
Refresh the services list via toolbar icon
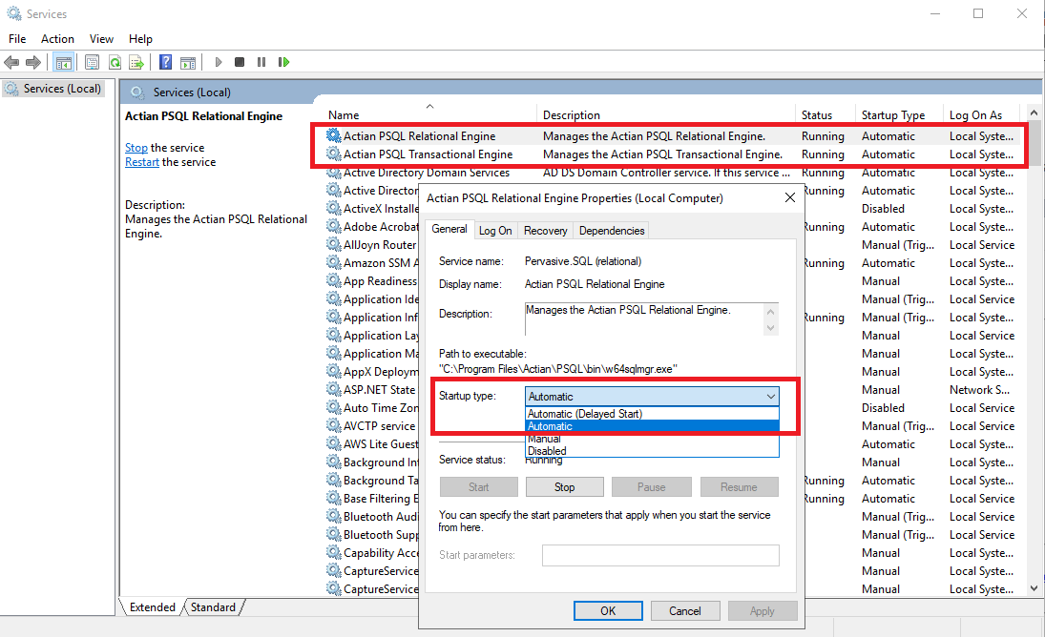coord(115,63)
